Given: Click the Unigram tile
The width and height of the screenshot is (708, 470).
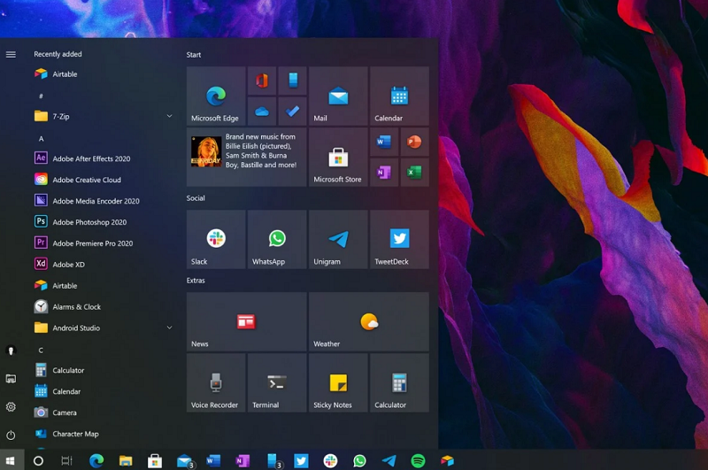Looking at the screenshot, I should 338,239.
